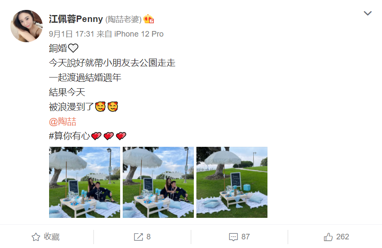The height and width of the screenshot is (248, 382).
Task: Click the star favorite icon
Action: point(36,237)
